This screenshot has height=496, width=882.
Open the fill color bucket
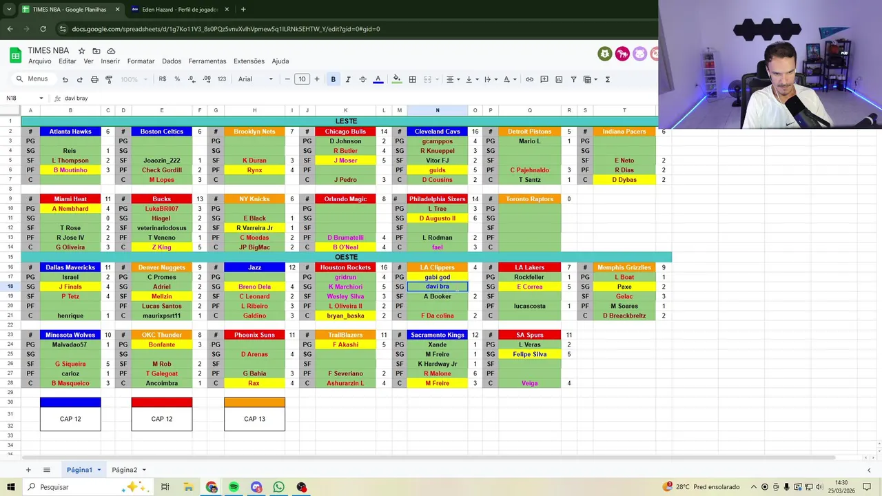click(396, 79)
